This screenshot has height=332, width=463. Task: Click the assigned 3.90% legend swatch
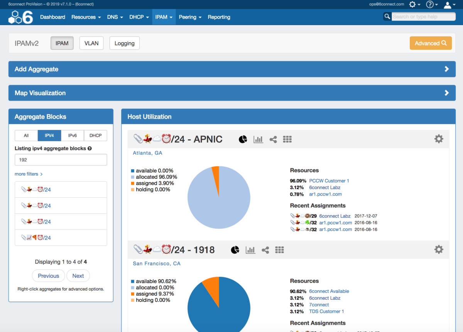click(132, 183)
